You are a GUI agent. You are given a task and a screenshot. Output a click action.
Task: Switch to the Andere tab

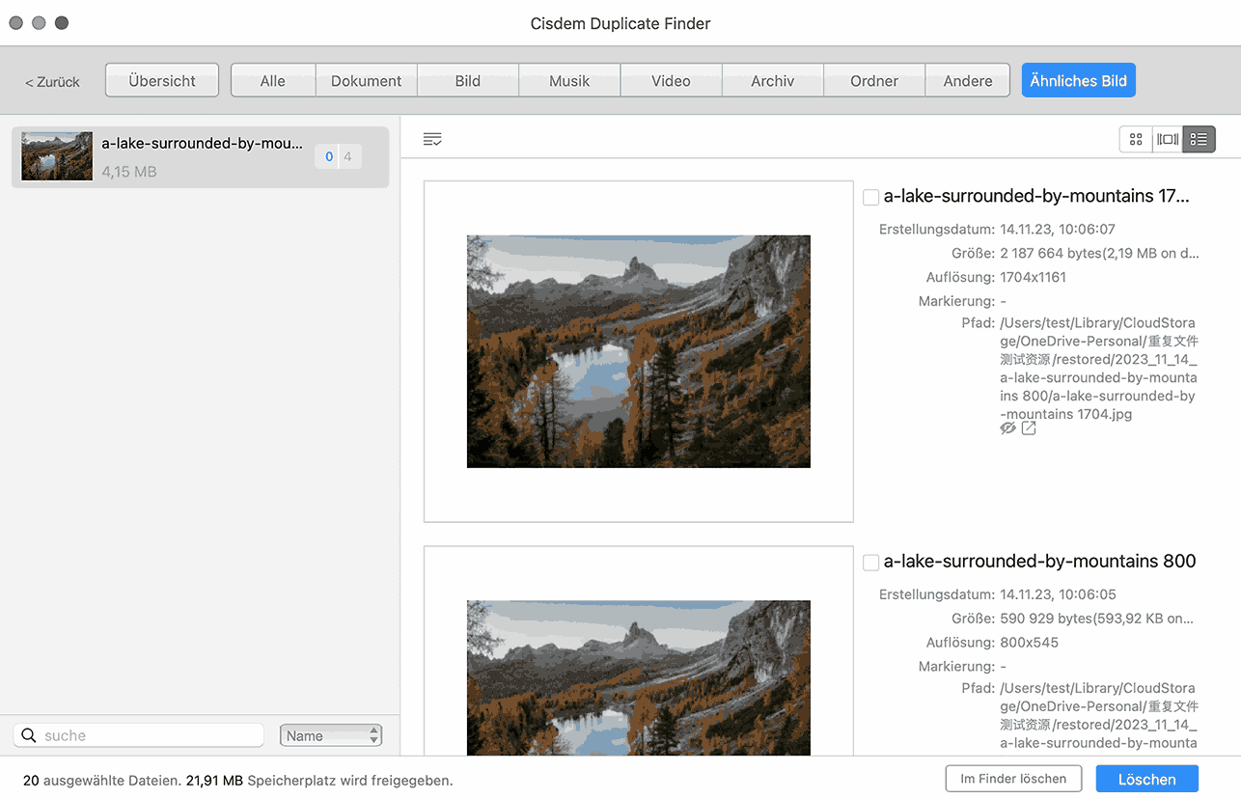pyautogui.click(x=968, y=81)
